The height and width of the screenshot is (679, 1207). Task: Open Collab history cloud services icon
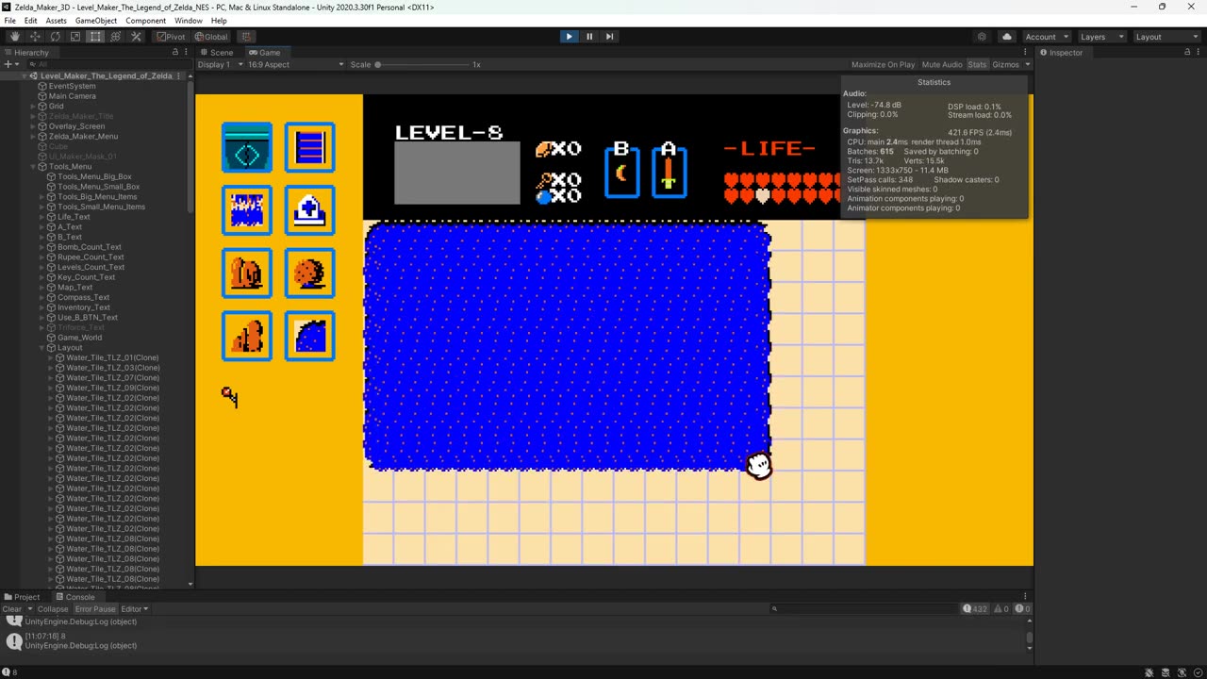(x=982, y=37)
